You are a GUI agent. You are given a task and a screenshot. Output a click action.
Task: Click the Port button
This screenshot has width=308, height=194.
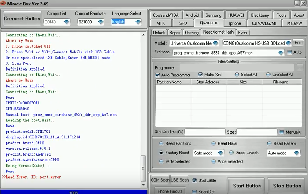coord(298,42)
